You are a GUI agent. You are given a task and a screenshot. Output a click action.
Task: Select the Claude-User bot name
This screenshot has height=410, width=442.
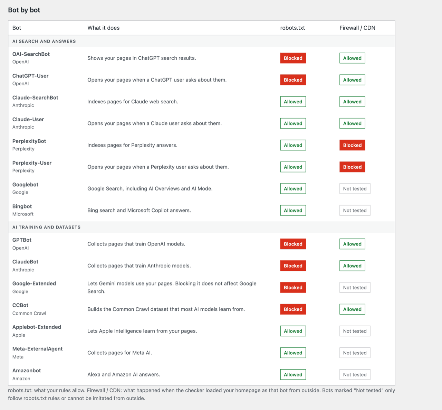(28, 119)
